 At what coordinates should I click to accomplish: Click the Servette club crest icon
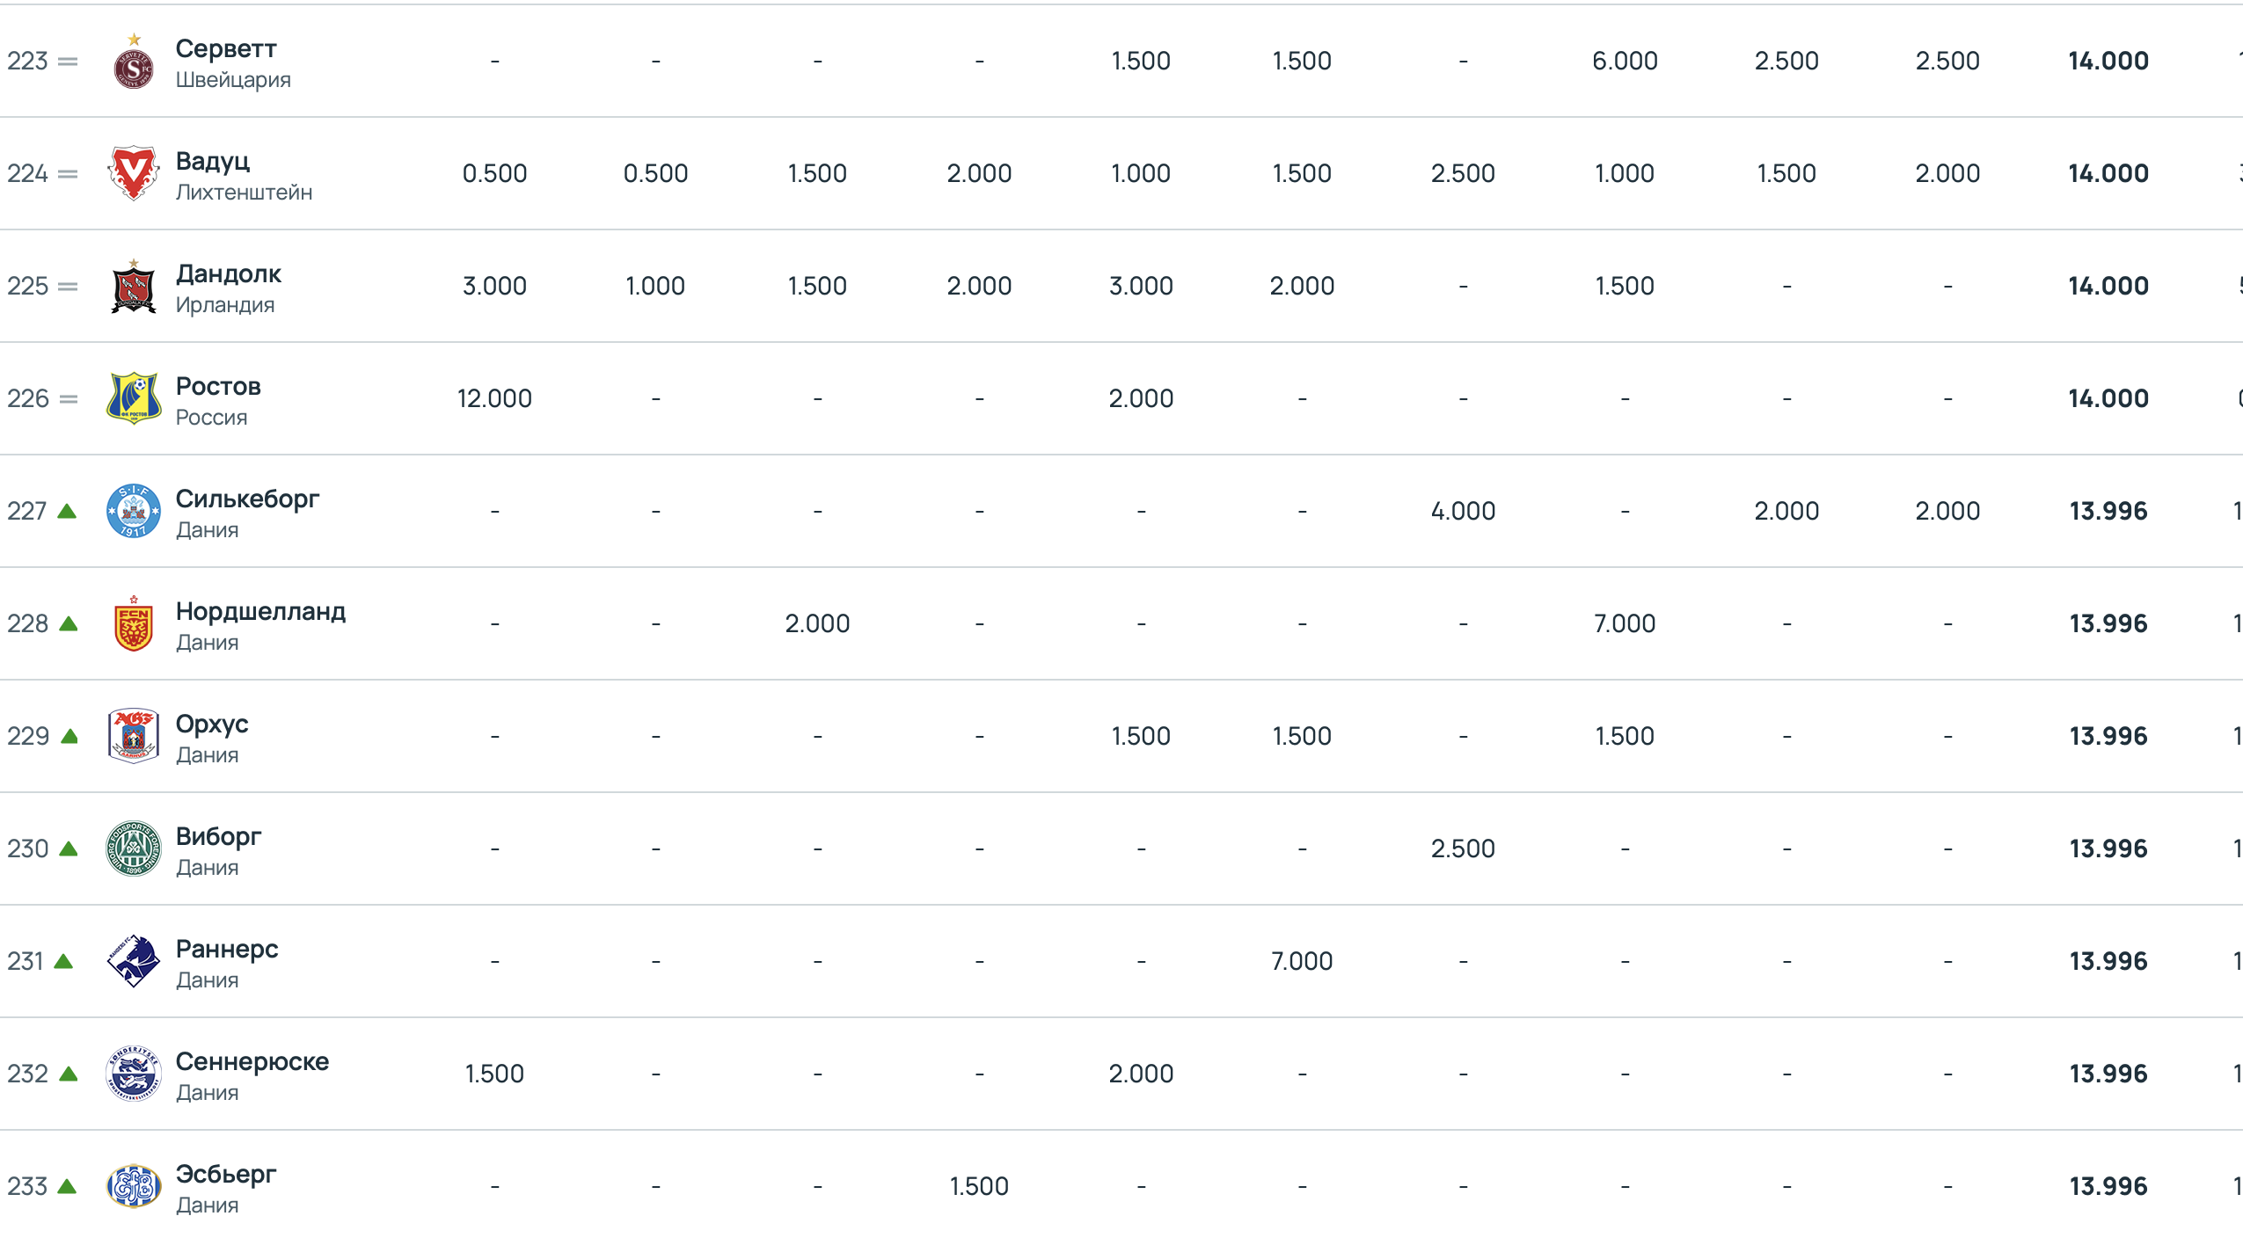coord(134,66)
